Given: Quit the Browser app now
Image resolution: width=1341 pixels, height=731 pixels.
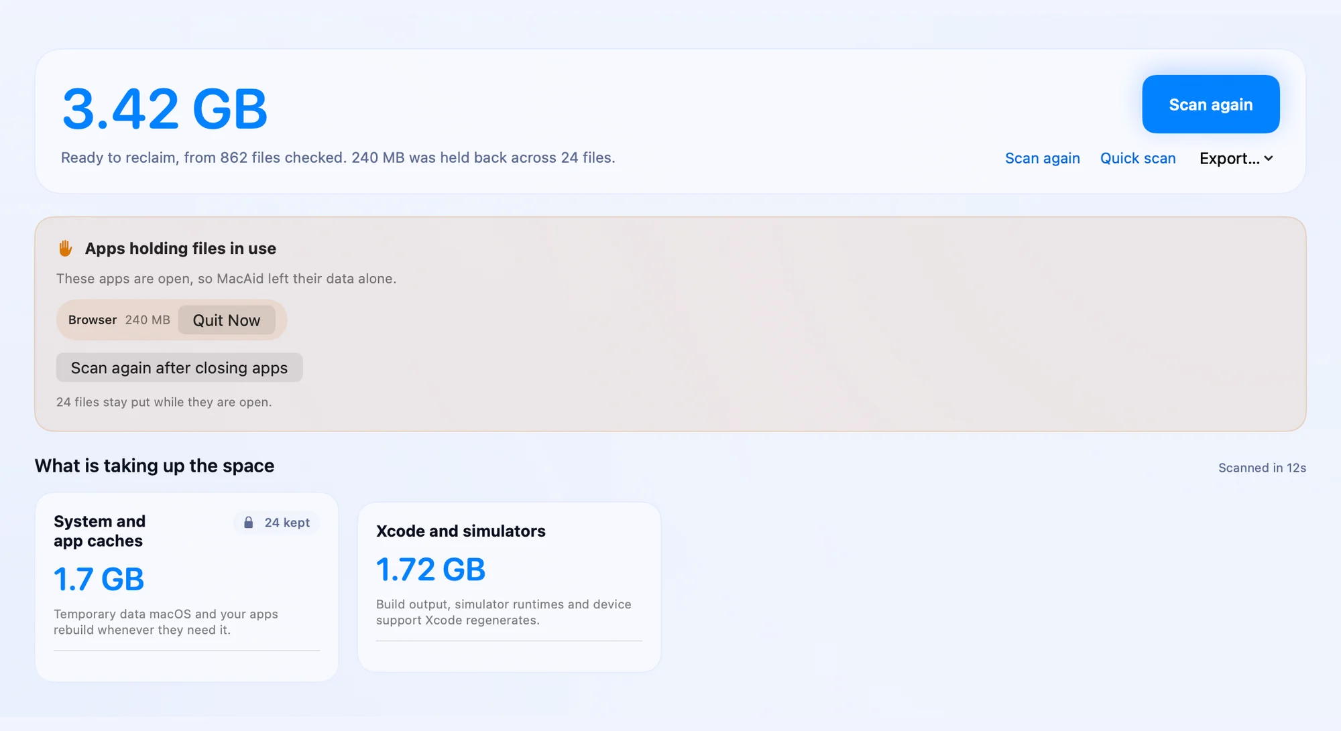Looking at the screenshot, I should pyautogui.click(x=227, y=320).
